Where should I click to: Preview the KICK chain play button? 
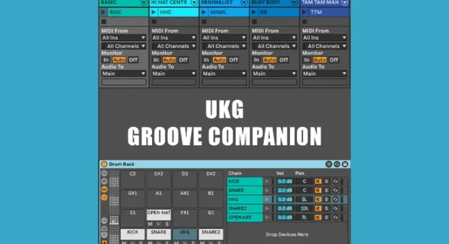click(267, 181)
